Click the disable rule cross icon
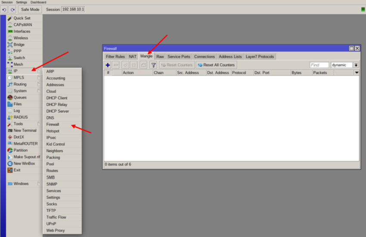Screen dimensions: 366x237 134,65
